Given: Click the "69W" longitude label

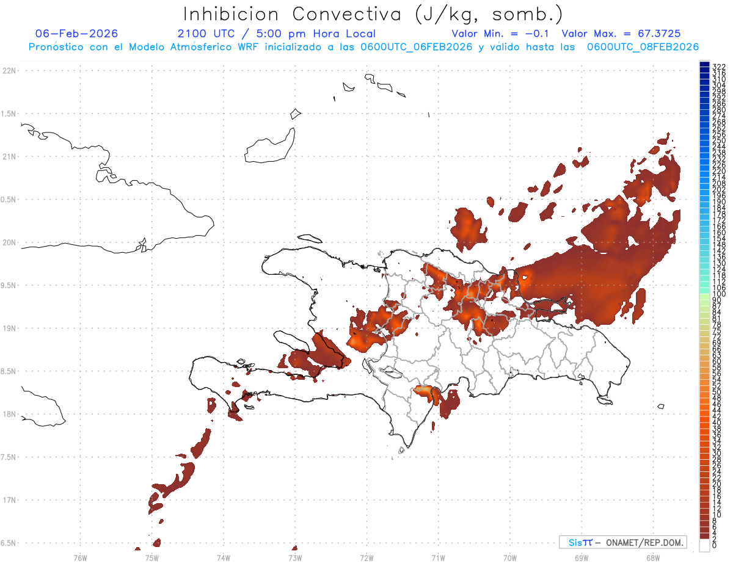Looking at the screenshot, I should [582, 557].
